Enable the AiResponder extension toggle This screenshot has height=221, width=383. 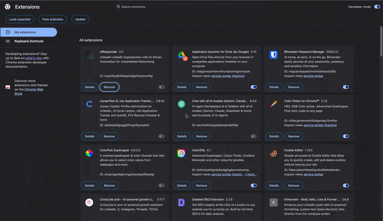tap(161, 87)
